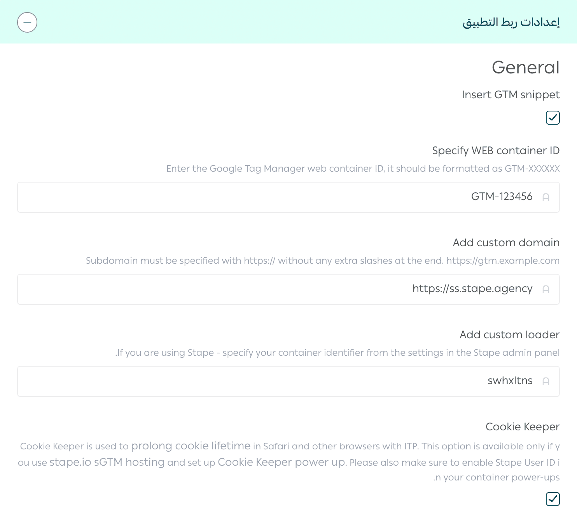577x522 pixels.
Task: Click the field icon beside https://ss.stape.agency
Action: pos(546,289)
